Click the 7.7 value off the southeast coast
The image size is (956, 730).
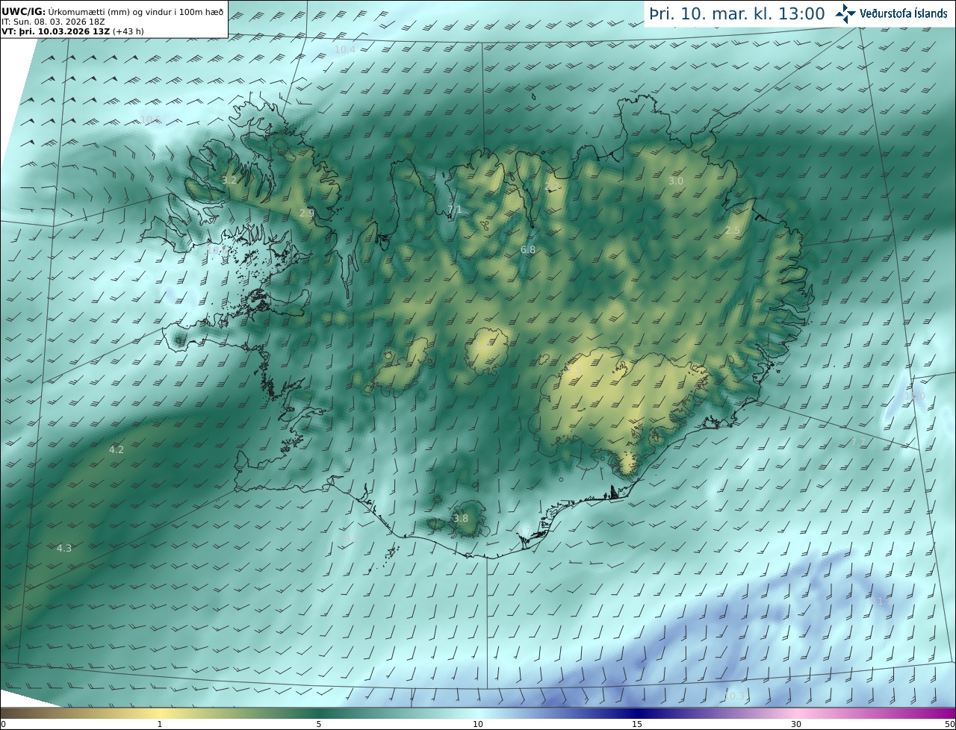pos(858,442)
